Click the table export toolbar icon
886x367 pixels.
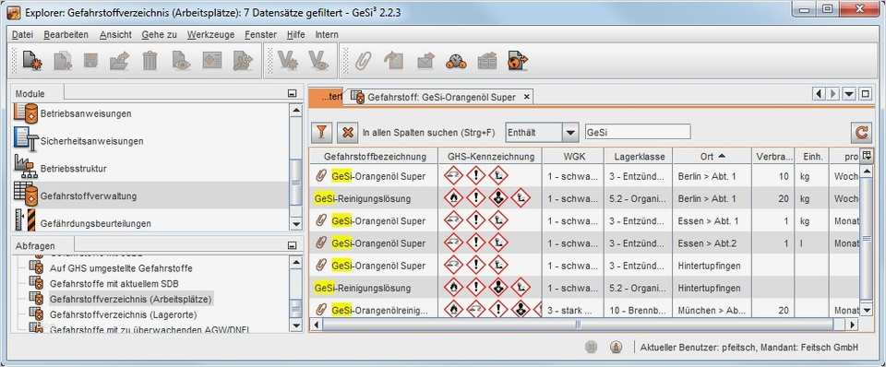486,61
